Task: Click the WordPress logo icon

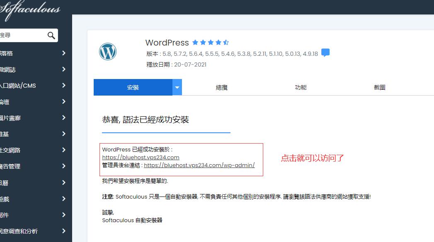Action: pyautogui.click(x=108, y=52)
